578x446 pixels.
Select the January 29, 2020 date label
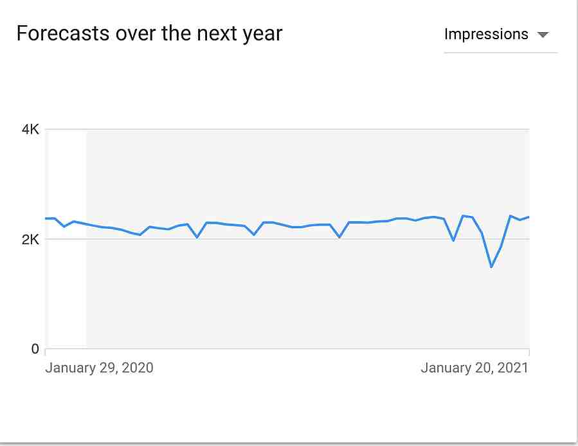point(99,368)
